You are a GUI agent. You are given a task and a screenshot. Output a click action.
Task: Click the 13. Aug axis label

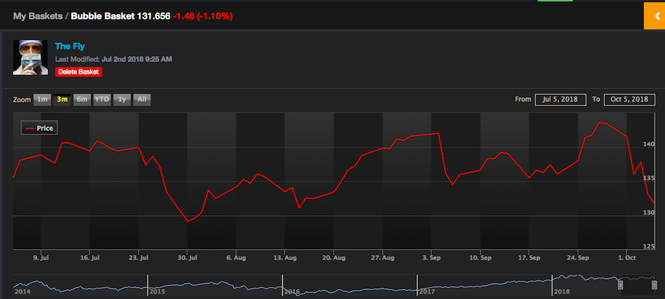[x=285, y=258]
